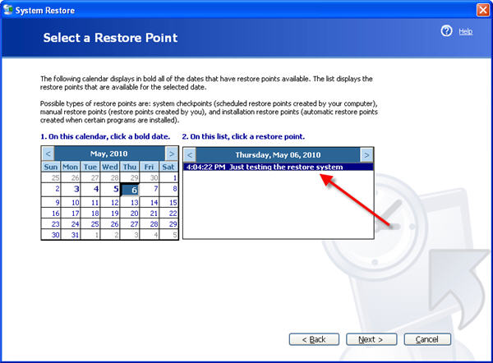The width and height of the screenshot is (493, 363).
Task: Go to next month in calendar
Action: 170,154
